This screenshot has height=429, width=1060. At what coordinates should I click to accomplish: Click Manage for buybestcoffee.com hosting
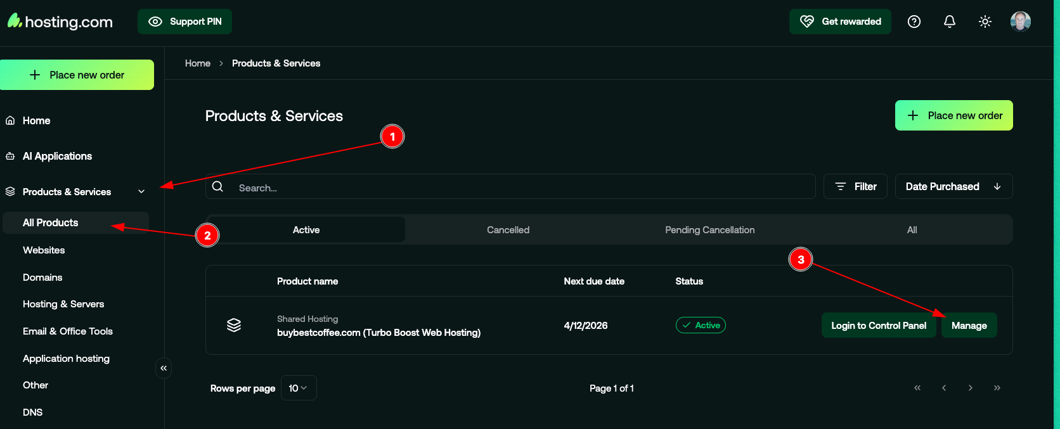click(969, 325)
